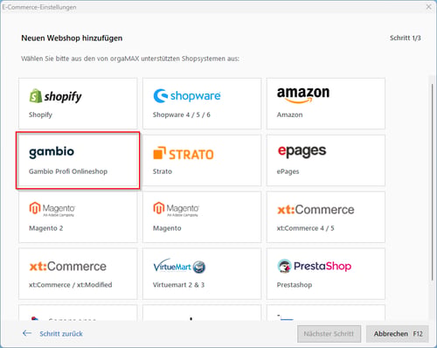Select the partially visible bottom-left shop tile
Viewport: 437px width, 348px height.
click(78, 313)
